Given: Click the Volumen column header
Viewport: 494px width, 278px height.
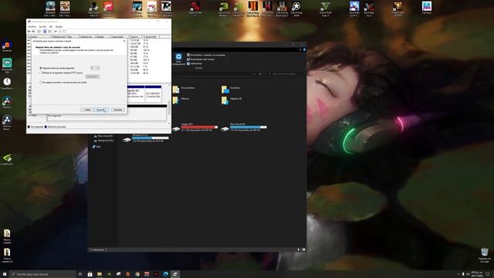Looking at the screenshot, I should tap(39, 37).
